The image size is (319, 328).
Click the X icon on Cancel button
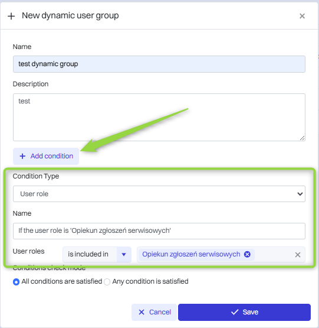(x=142, y=312)
